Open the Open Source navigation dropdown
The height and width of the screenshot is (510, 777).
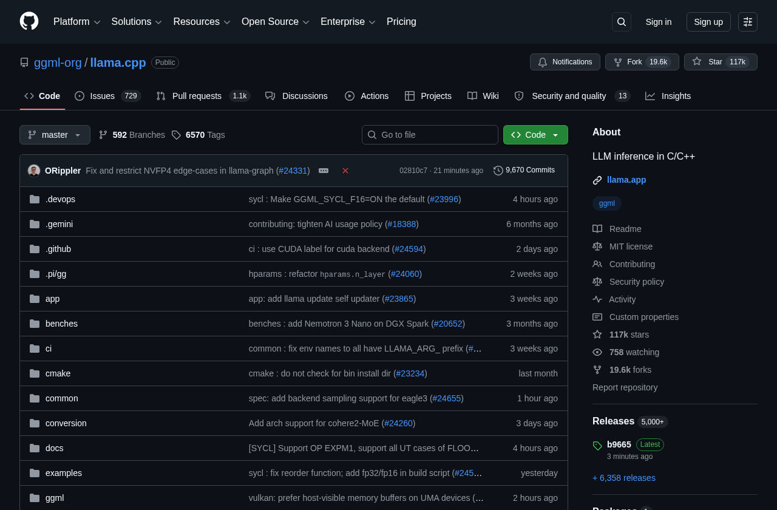point(276,22)
